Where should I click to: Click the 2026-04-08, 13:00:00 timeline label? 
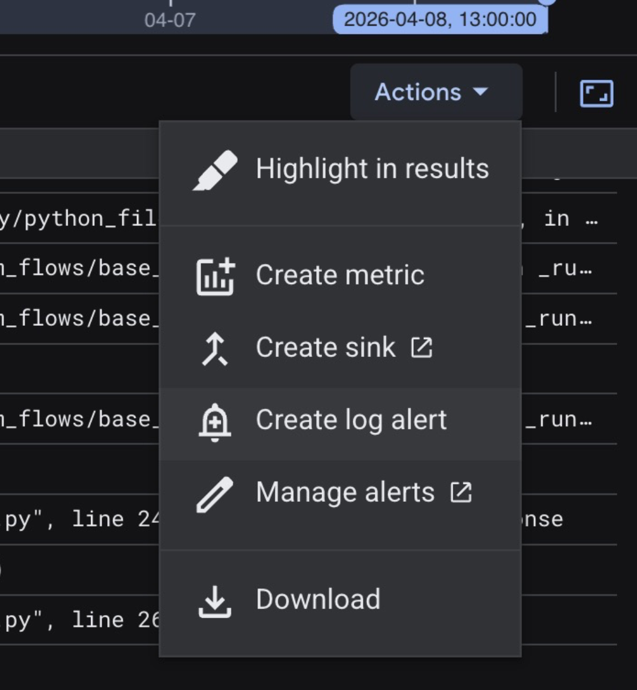(440, 19)
